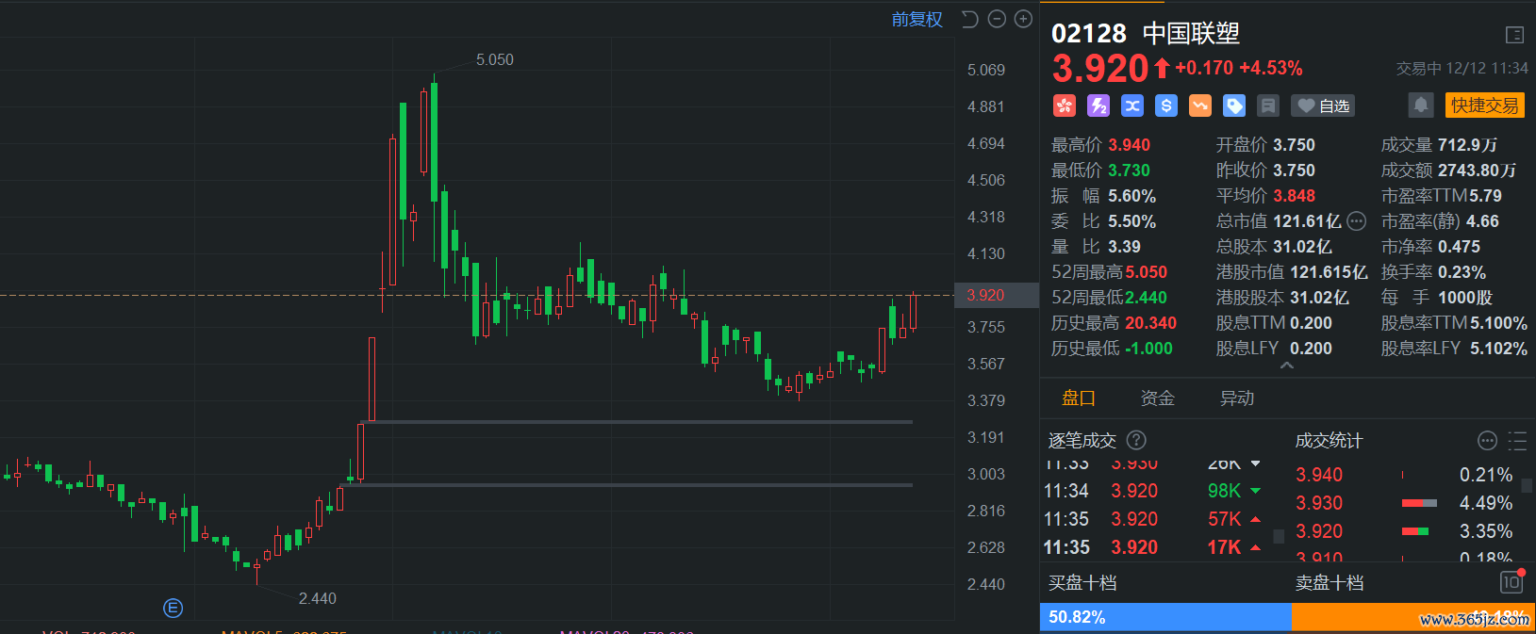This screenshot has height=634, width=1536.
Task: Open the 逐笔成交 help question mark
Action: click(1137, 440)
